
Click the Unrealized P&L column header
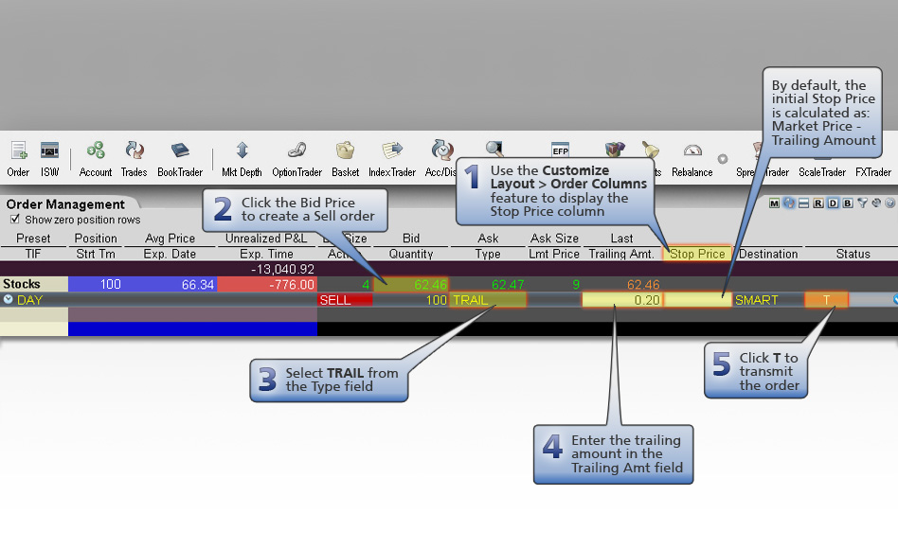tap(266, 239)
